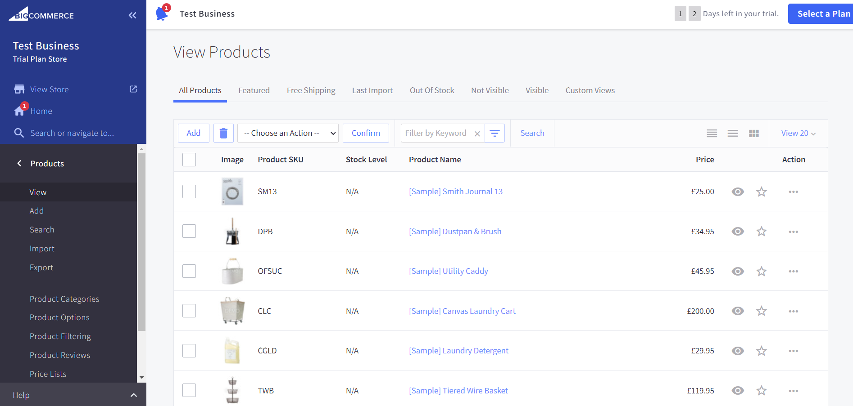
Task: Open advanced filter options icon
Action: point(495,133)
